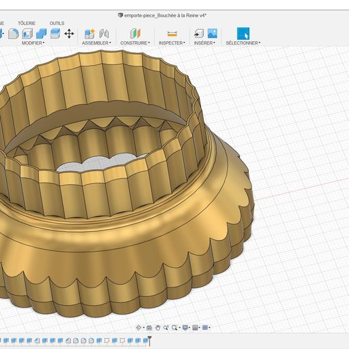Choose the Combine bodies tool
This screenshot has width=349, height=349.
click(41, 34)
